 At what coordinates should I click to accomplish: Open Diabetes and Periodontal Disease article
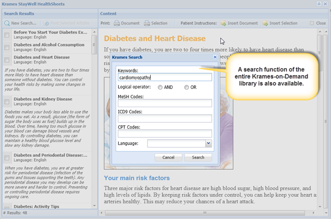tap(50, 155)
